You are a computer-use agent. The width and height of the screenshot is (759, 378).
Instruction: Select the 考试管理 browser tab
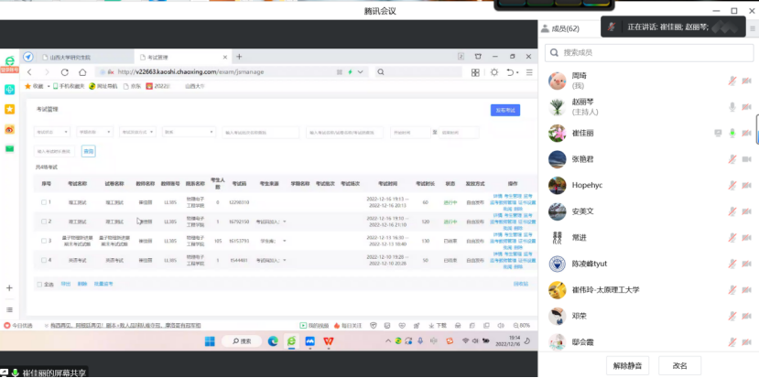pos(167,57)
